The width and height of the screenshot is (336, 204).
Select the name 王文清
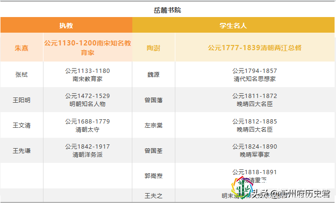(21, 125)
